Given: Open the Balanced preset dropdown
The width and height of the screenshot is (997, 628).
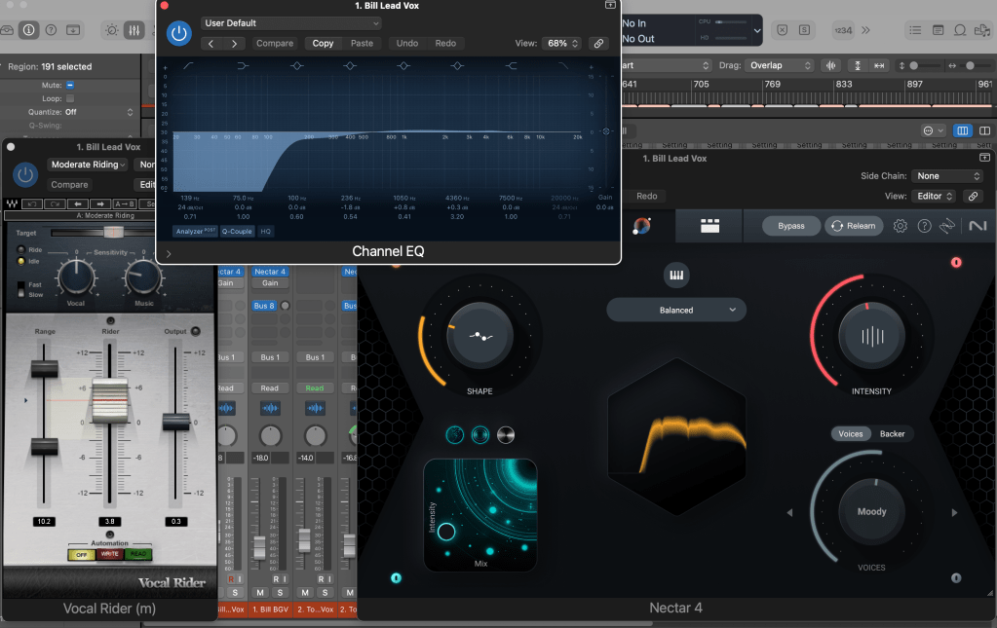Looking at the screenshot, I should (x=675, y=311).
